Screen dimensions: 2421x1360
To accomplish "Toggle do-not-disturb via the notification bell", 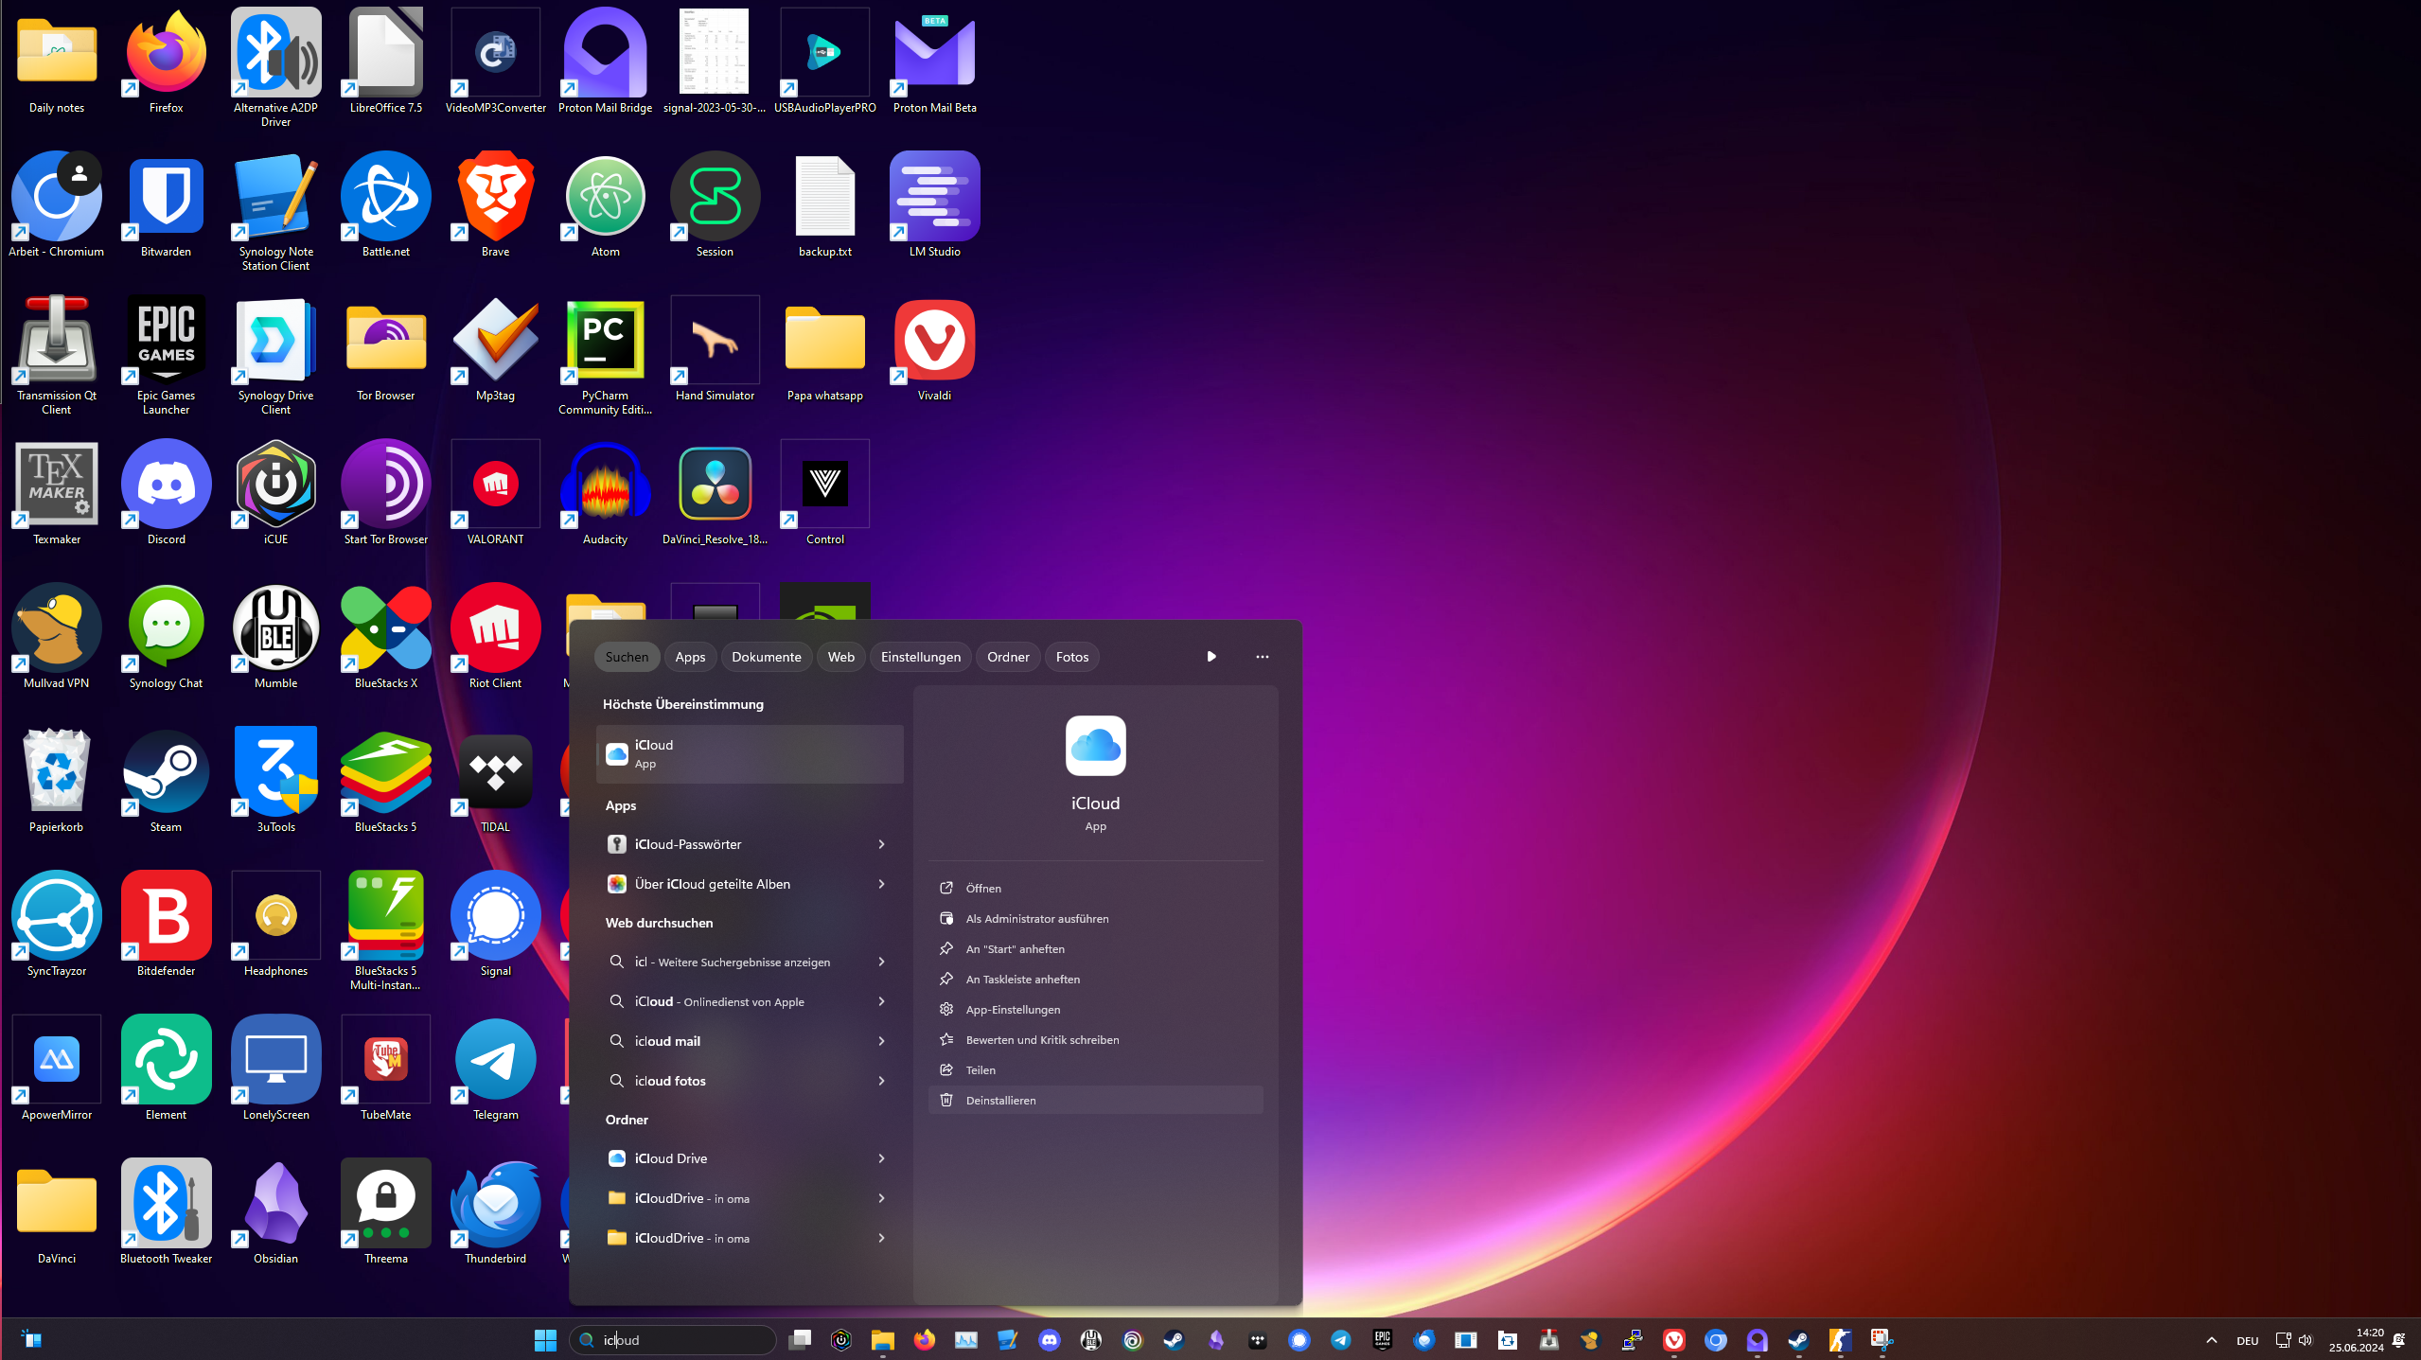I will tap(2397, 1339).
